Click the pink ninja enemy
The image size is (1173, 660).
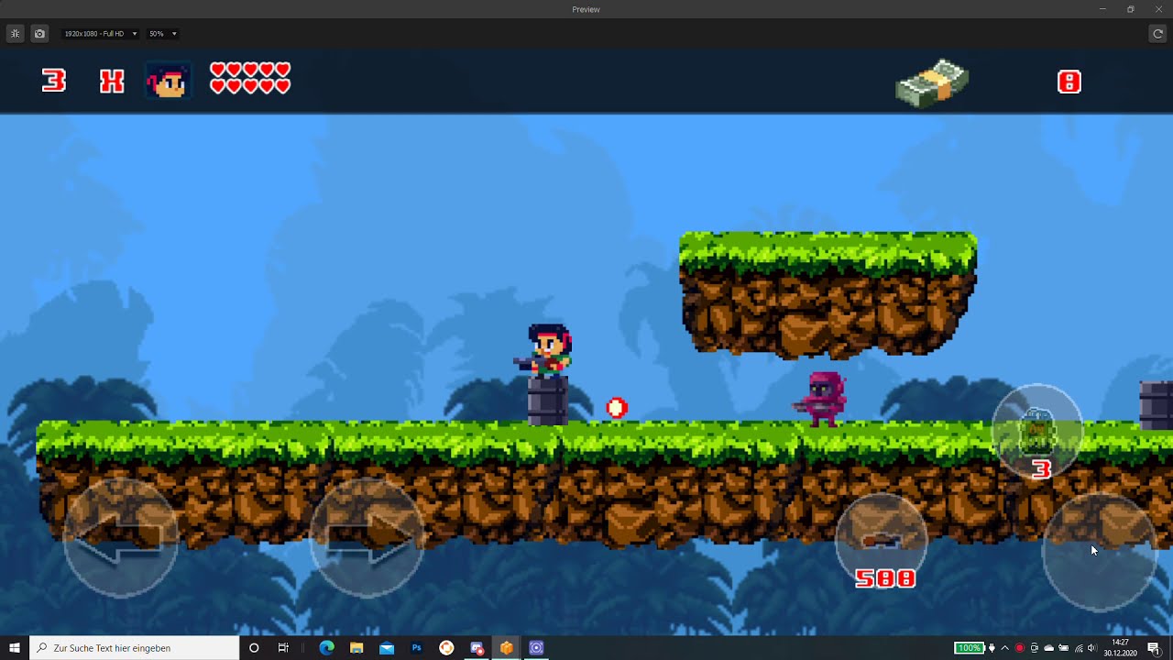point(821,399)
